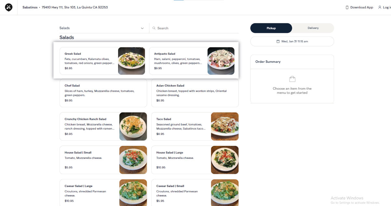Click Log in
Screen dimensions: 391x206
point(387,7)
